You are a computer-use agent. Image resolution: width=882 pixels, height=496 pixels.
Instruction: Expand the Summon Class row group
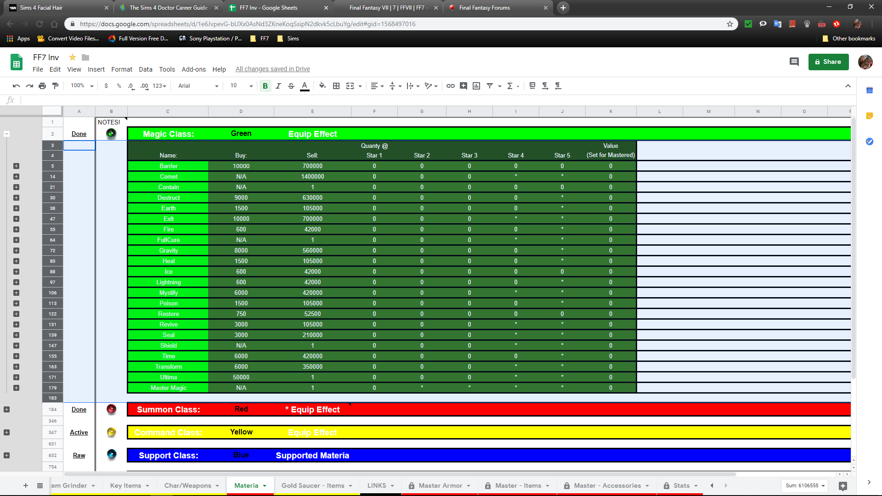pyautogui.click(x=6, y=409)
